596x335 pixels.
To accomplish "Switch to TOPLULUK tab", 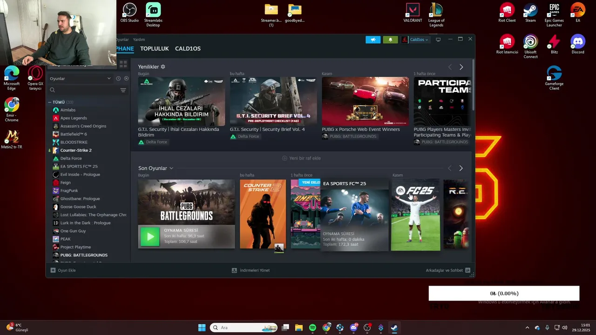I will click(x=155, y=48).
